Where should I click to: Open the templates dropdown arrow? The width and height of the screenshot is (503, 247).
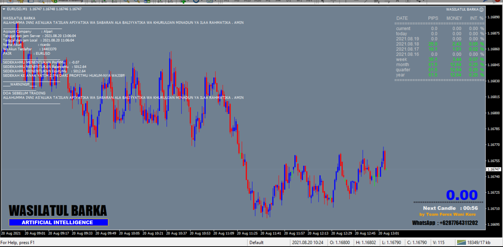pyautogui.click(x=216, y=1)
